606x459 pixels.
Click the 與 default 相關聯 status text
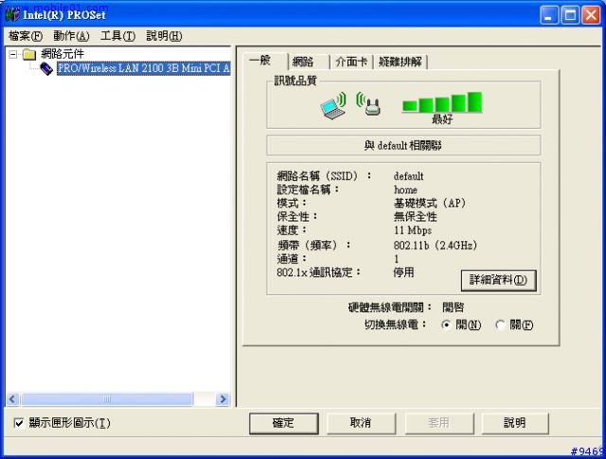[403, 146]
